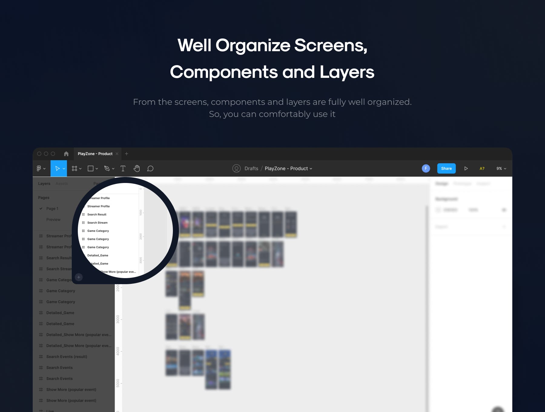Open the Figma main menu icon
This screenshot has height=412, width=545.
pyautogui.click(x=39, y=168)
